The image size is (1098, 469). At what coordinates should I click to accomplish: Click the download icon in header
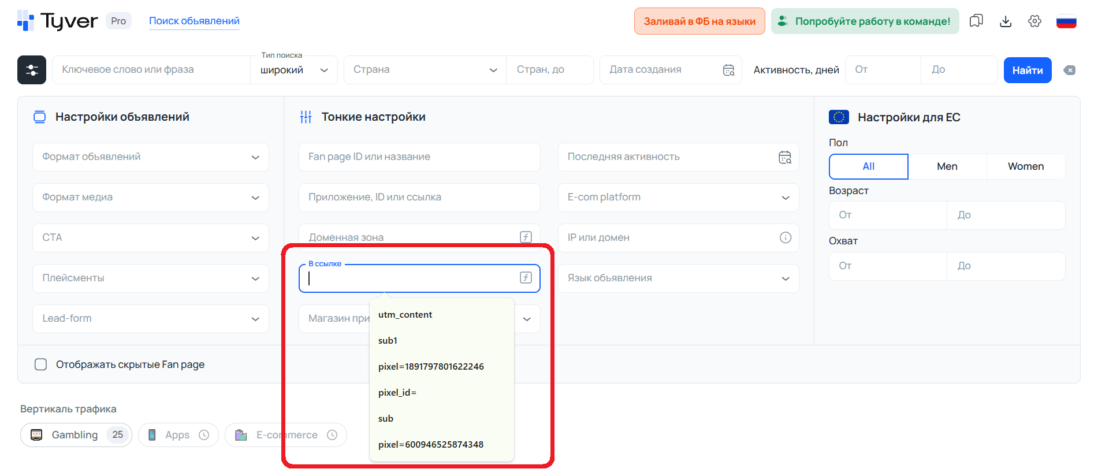[1006, 21]
